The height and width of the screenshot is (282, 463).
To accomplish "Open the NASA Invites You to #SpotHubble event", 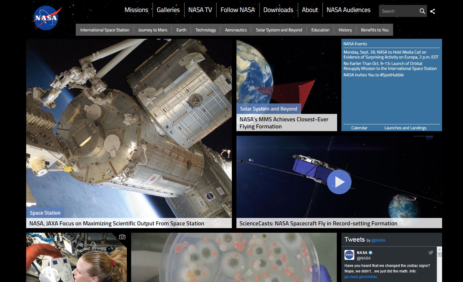I will pos(373,75).
